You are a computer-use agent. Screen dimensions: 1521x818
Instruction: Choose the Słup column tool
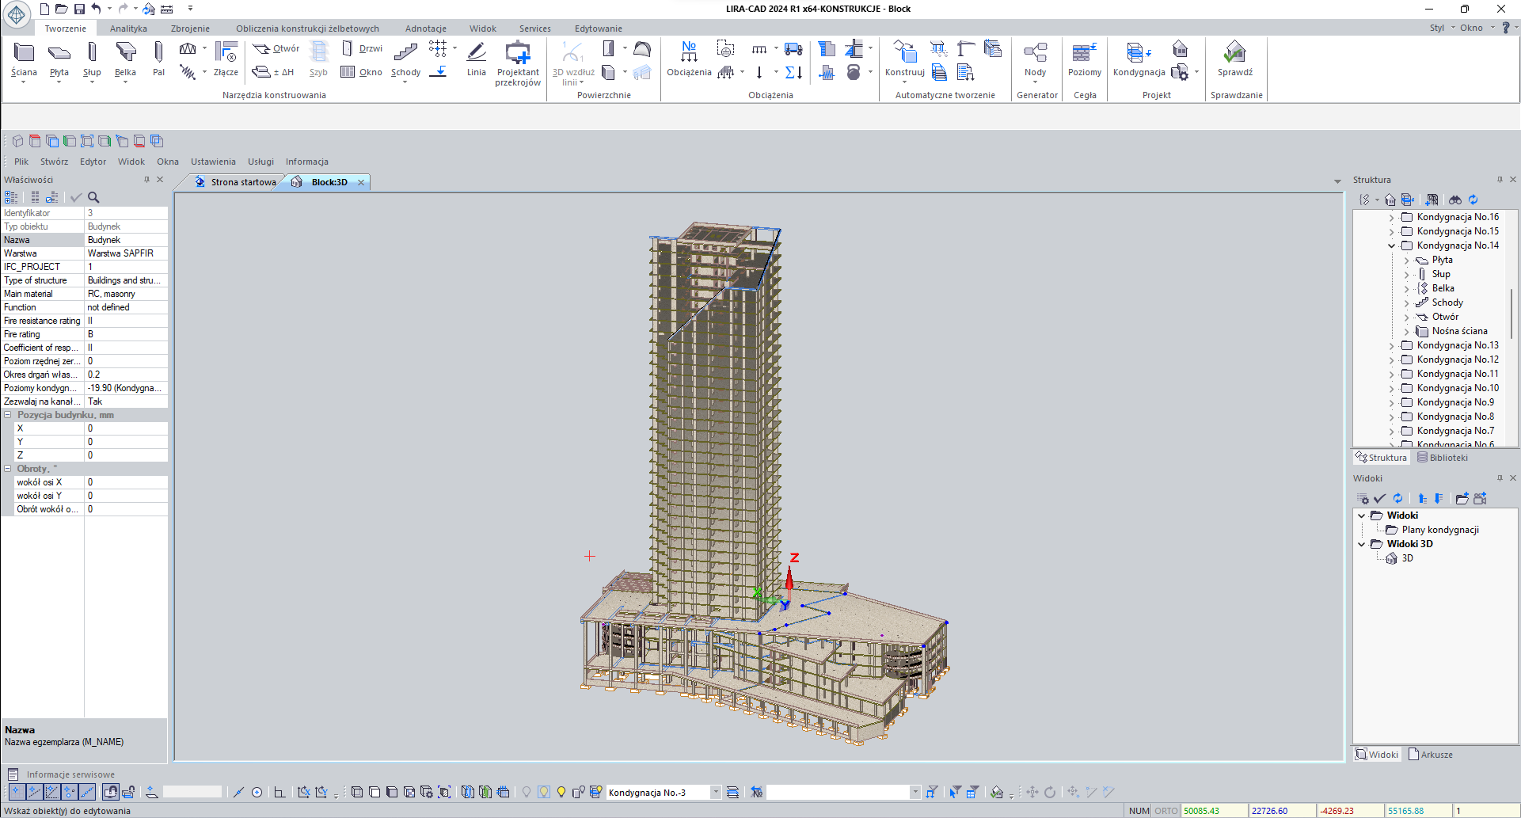[x=92, y=59]
